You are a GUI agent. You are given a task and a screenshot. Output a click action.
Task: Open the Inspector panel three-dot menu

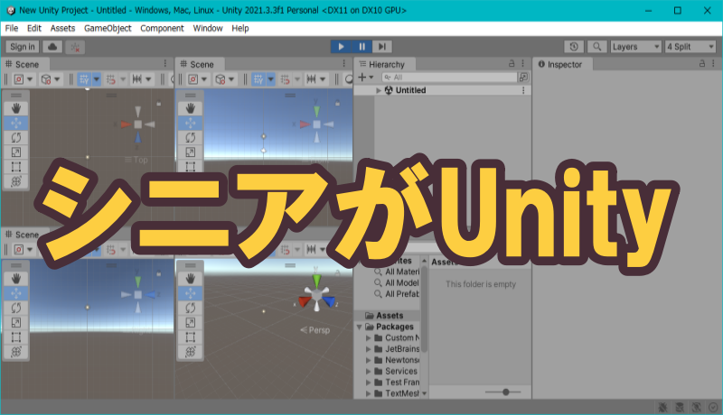713,63
